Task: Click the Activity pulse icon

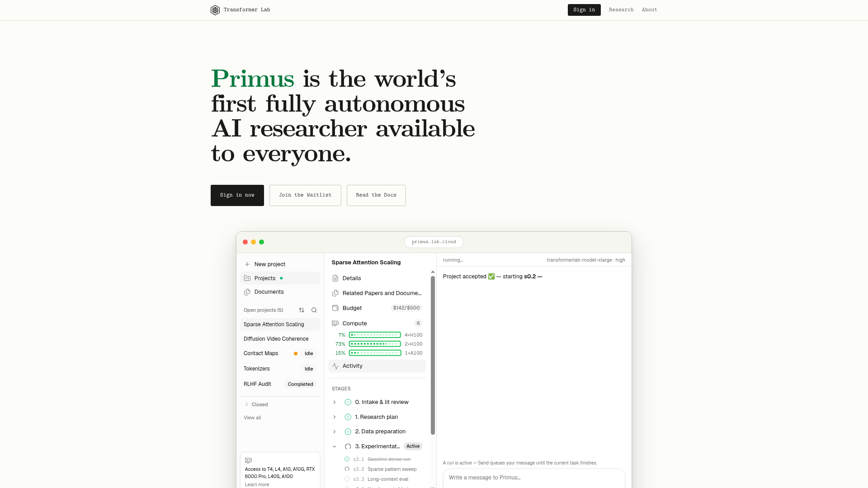Action: [335, 366]
